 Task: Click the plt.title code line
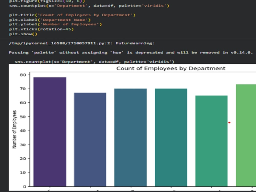72,15
